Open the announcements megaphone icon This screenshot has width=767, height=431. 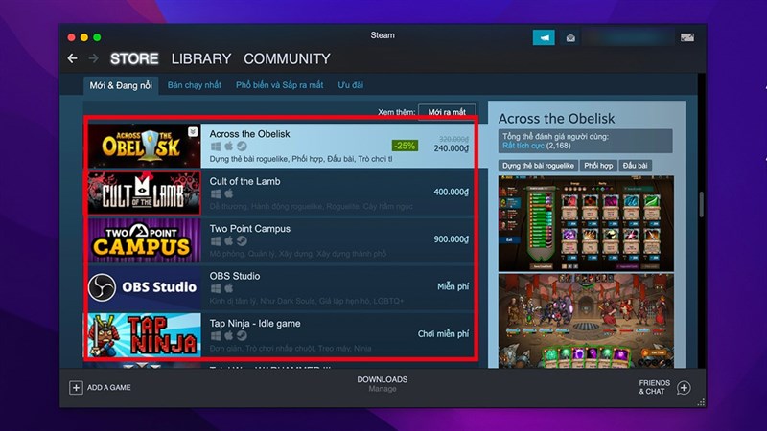pyautogui.click(x=544, y=37)
